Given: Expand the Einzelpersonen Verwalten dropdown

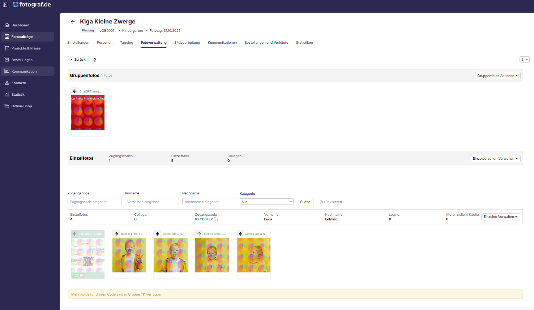Looking at the screenshot, I should [x=495, y=159].
